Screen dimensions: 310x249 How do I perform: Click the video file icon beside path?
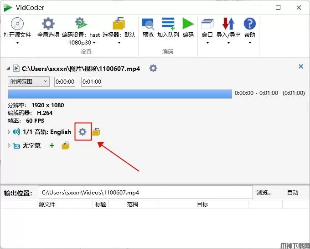(x=16, y=68)
